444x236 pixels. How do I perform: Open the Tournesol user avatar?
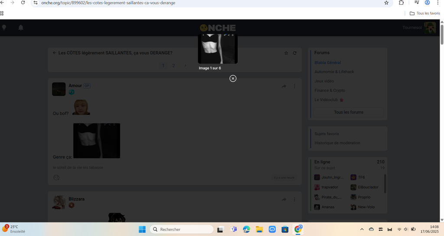tap(430, 28)
